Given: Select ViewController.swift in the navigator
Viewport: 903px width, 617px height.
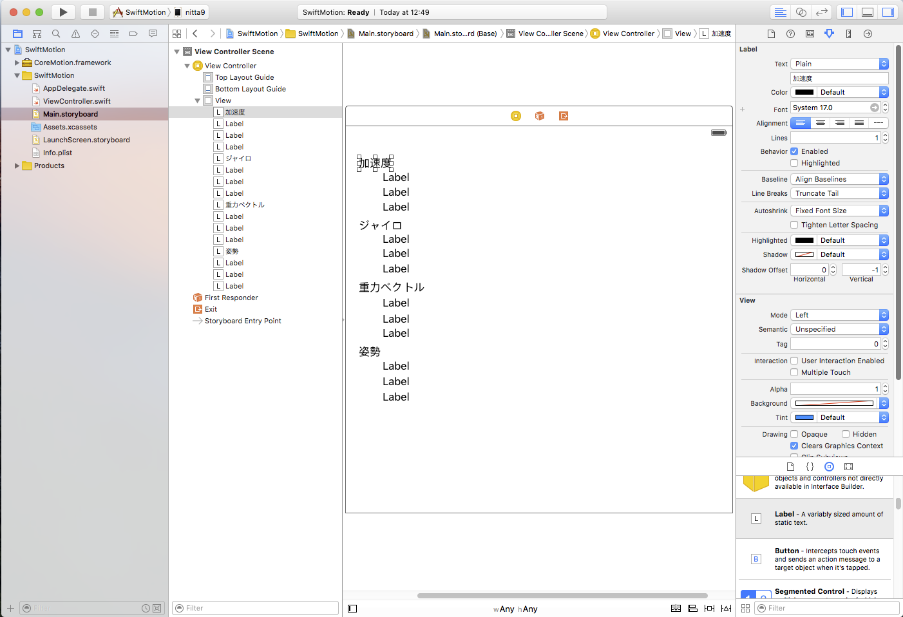Looking at the screenshot, I should pos(77,101).
